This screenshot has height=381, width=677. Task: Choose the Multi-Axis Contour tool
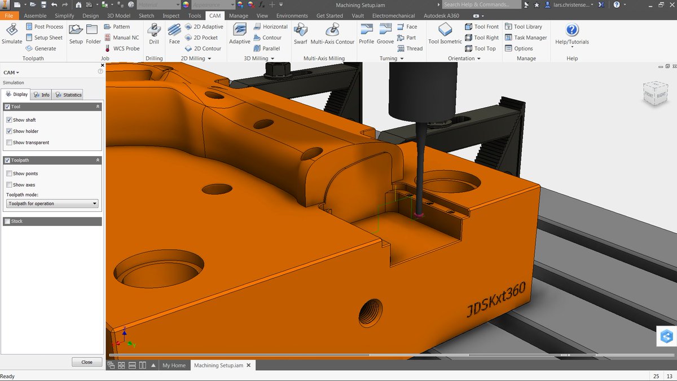click(332, 34)
